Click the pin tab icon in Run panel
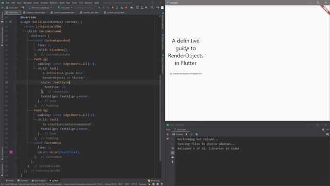 click(168, 139)
